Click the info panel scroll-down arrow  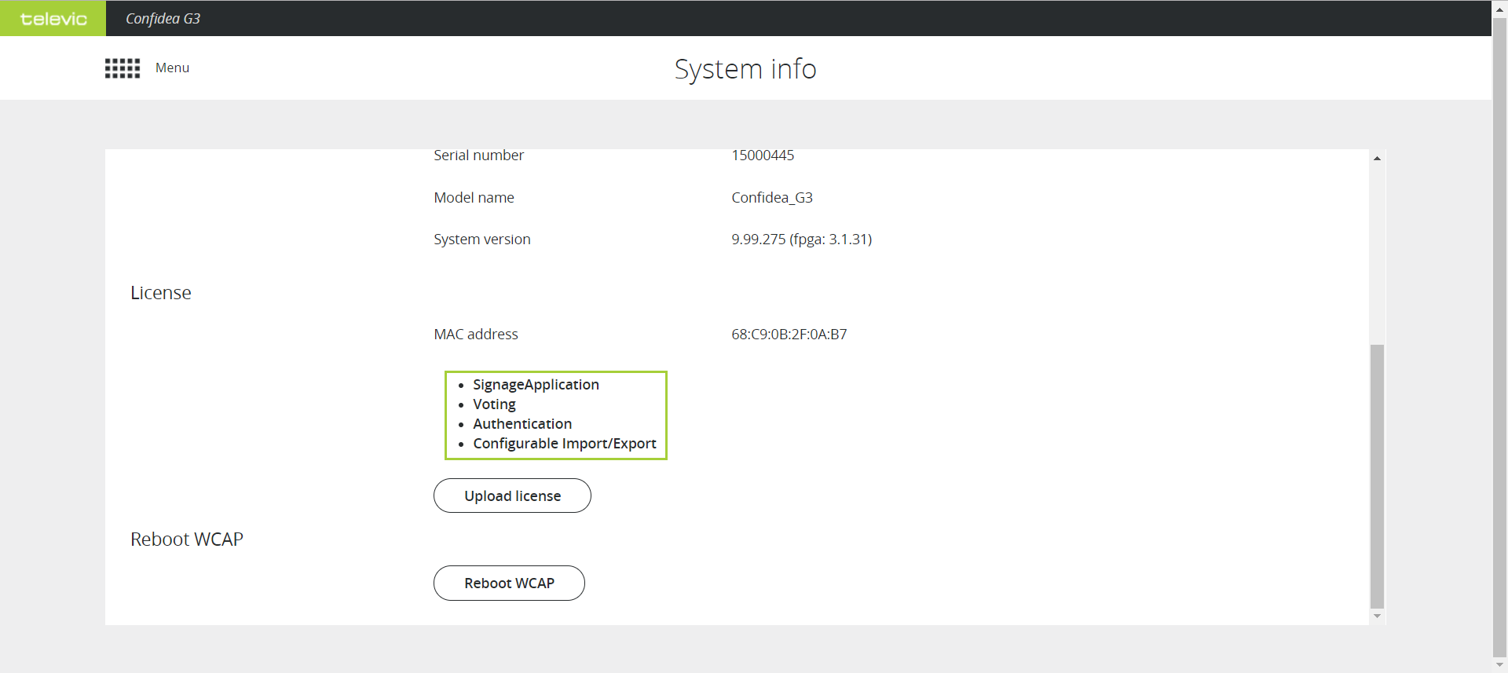[1377, 616]
